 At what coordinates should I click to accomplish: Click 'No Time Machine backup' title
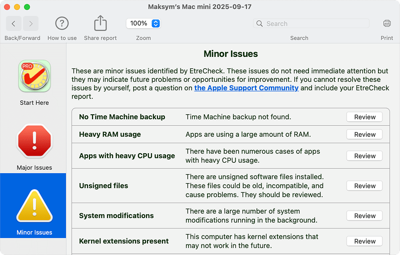tap(122, 117)
